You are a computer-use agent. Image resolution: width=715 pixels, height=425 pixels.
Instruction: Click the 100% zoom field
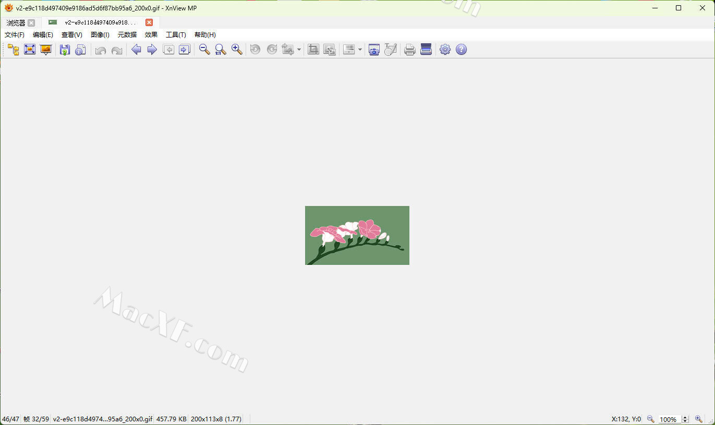[x=669, y=419]
